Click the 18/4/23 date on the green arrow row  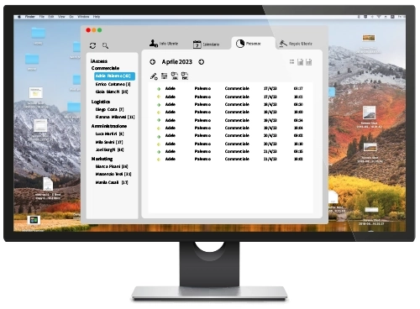coord(270,104)
